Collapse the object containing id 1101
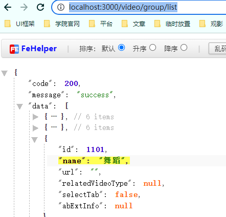 [x=35, y=140]
